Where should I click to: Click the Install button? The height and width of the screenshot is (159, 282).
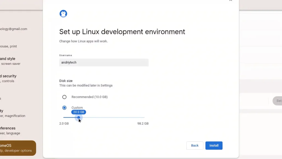click(214, 145)
